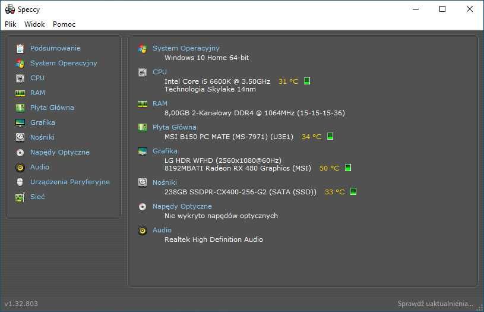
Task: Click the green temperature indicator beside CPU 31 °C
Action: [x=307, y=81]
